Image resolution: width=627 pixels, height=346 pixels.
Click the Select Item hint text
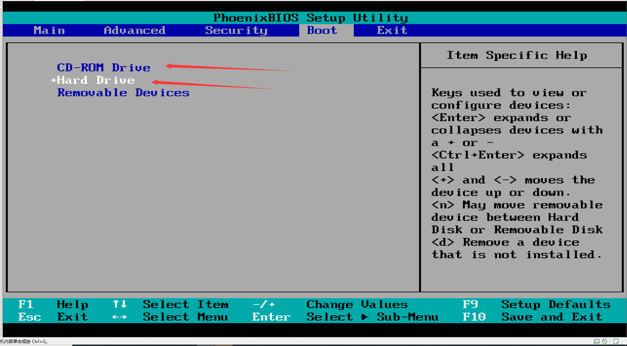(186, 305)
